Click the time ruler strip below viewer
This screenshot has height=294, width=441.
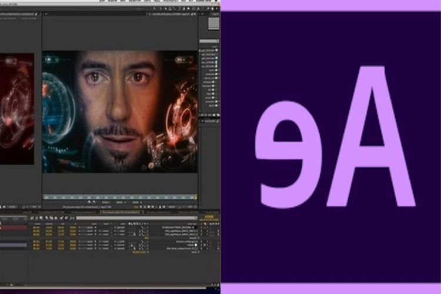[x=120, y=198]
